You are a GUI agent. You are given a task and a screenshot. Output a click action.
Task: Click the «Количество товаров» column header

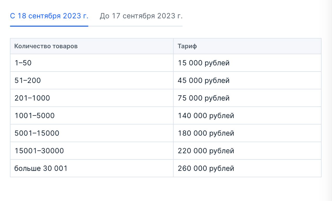point(46,46)
